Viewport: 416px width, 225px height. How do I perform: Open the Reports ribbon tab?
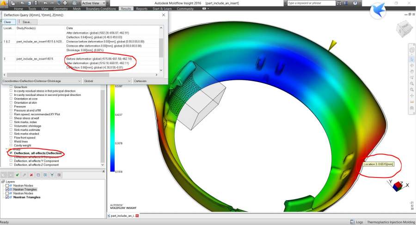tap(142, 9)
